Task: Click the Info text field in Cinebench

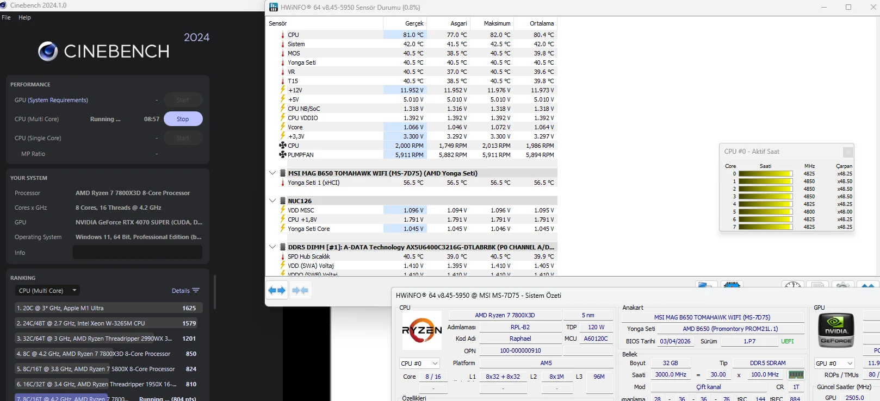Action: [x=138, y=253]
